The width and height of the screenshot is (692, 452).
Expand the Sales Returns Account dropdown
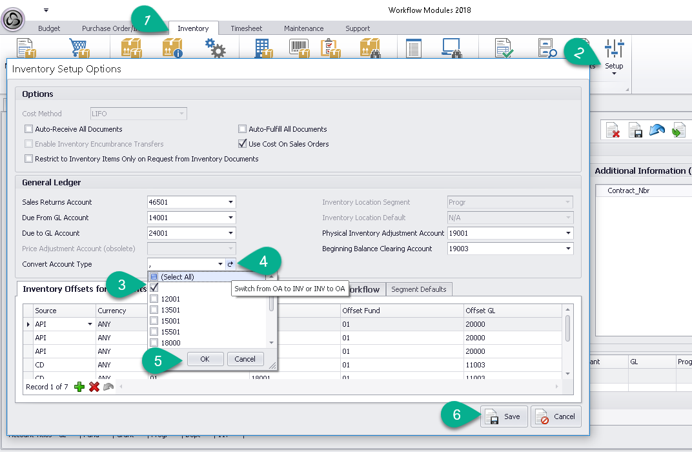click(x=230, y=202)
